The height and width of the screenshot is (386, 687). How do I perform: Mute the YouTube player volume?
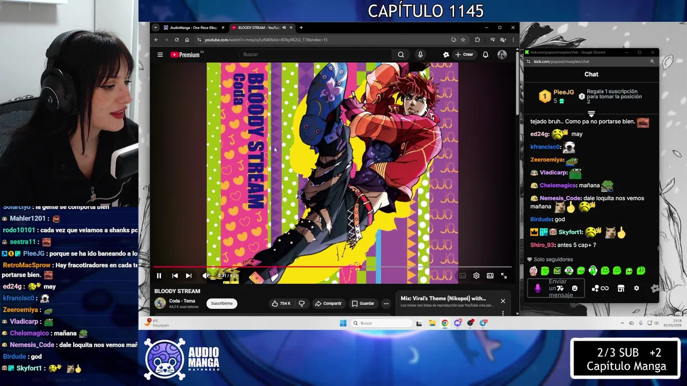pos(204,276)
